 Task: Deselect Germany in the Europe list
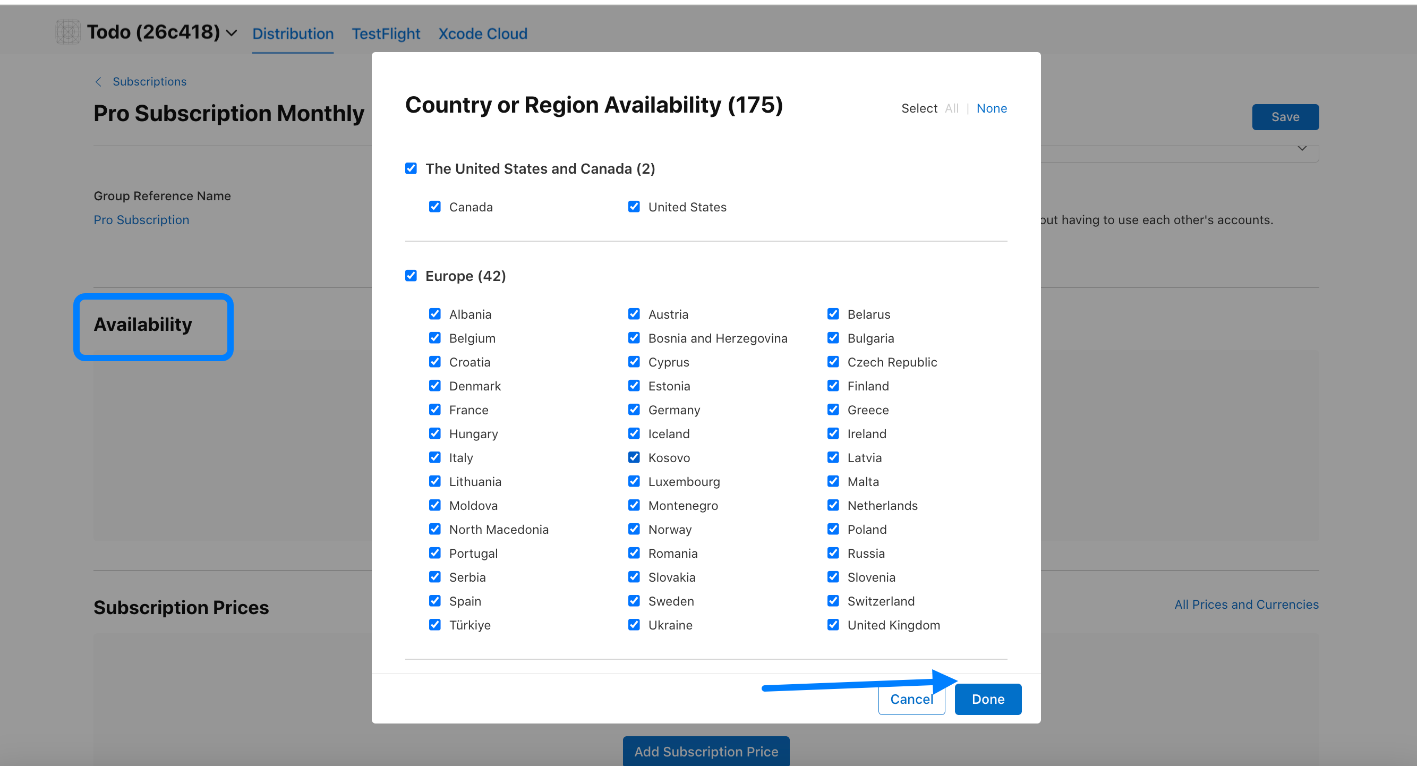click(634, 410)
